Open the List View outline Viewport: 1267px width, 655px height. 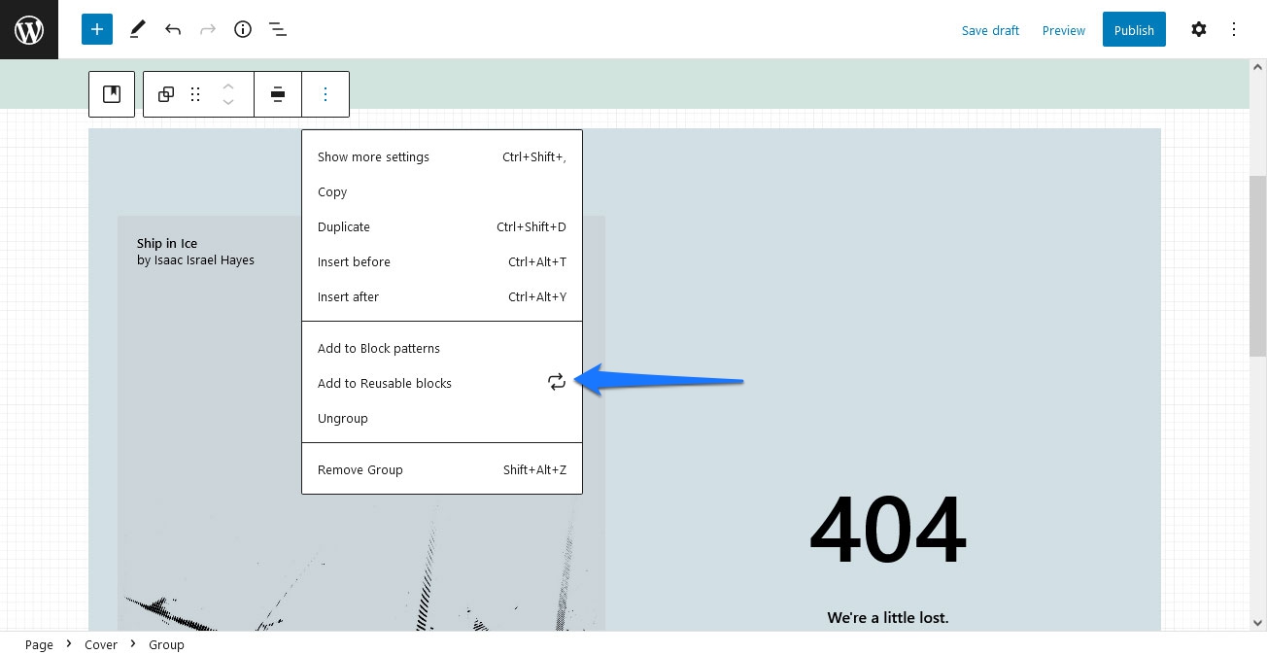278,29
